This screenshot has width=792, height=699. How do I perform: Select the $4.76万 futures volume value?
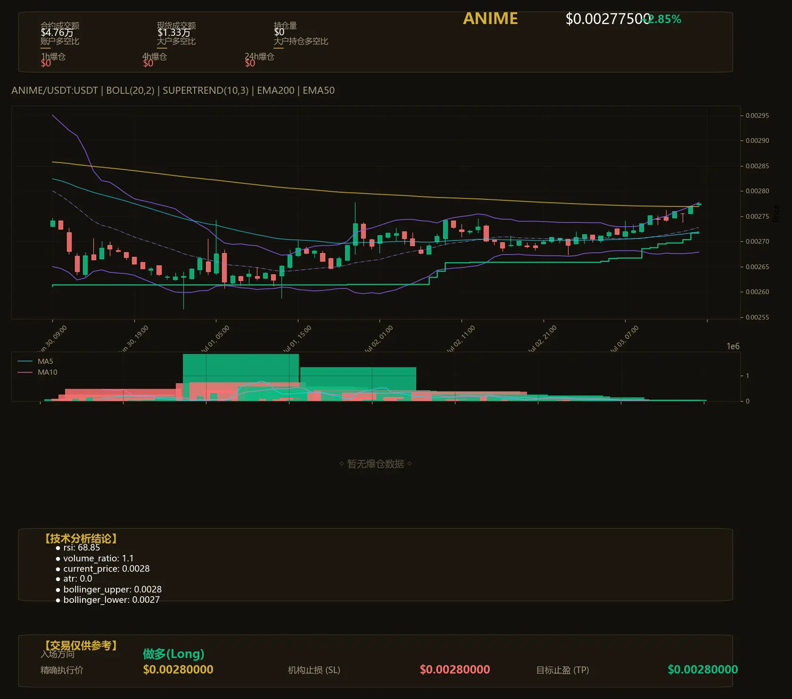pyautogui.click(x=57, y=33)
